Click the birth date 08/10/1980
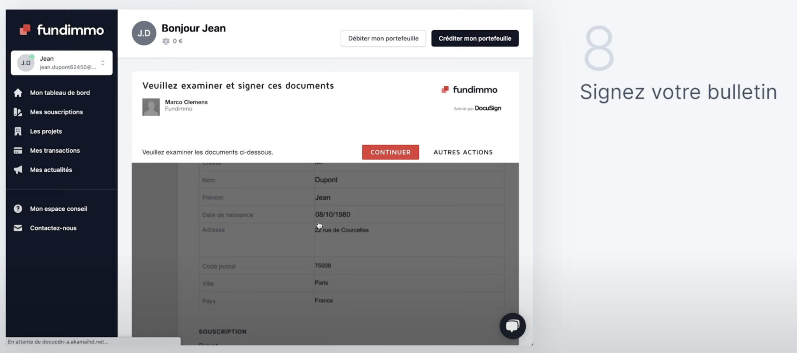Image resolution: width=797 pixels, height=353 pixels. [333, 215]
